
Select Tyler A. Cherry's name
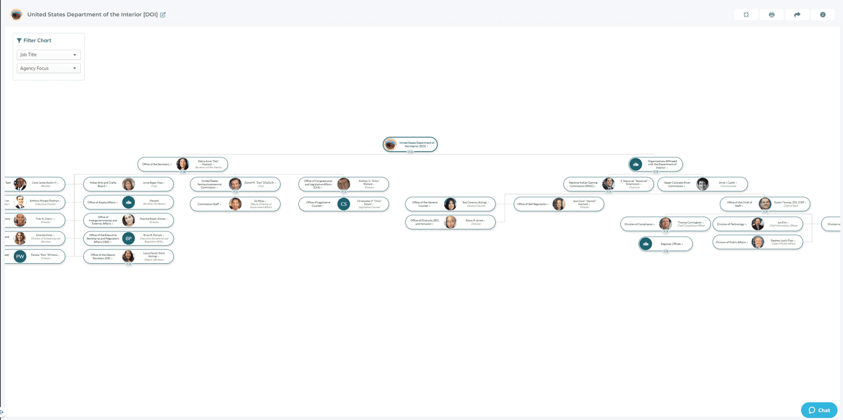pos(45,219)
